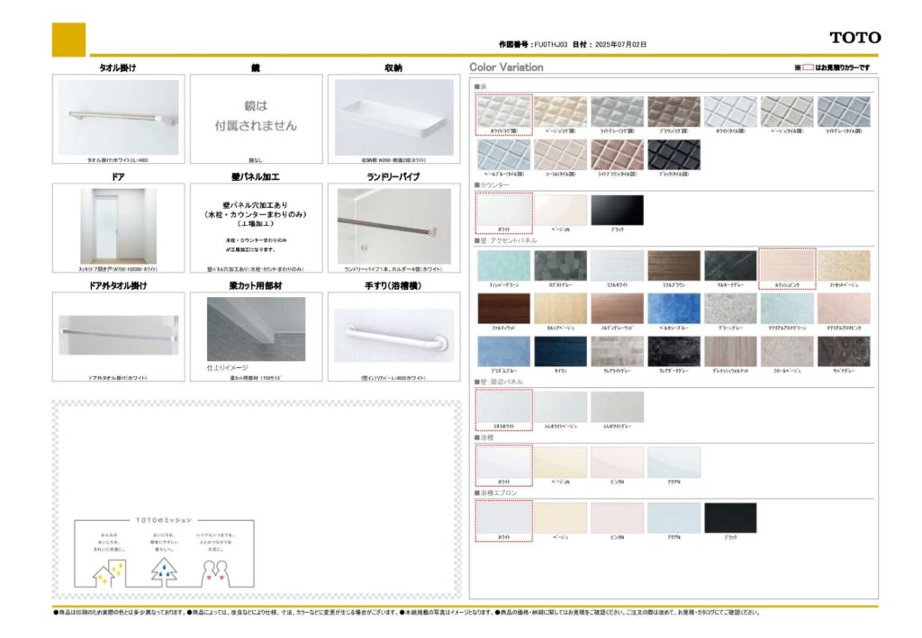Select the aqua 浴槽 bathtub color swatch
The height and width of the screenshot is (638, 922).
pos(673,463)
